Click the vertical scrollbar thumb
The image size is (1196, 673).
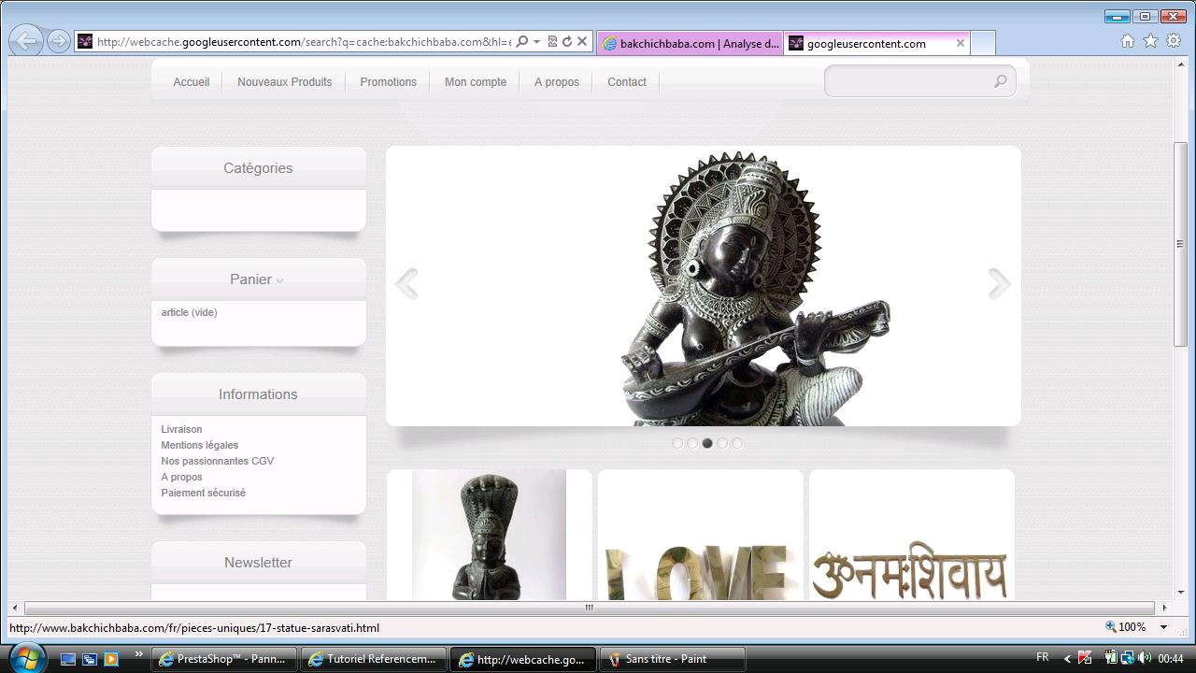(x=1181, y=244)
